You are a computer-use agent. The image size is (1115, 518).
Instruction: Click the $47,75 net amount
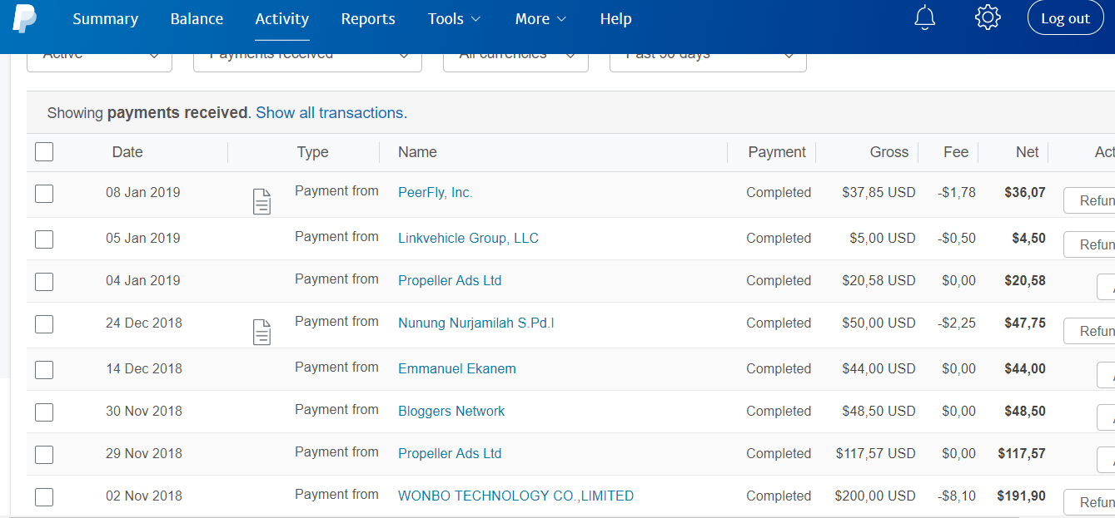[1025, 323]
